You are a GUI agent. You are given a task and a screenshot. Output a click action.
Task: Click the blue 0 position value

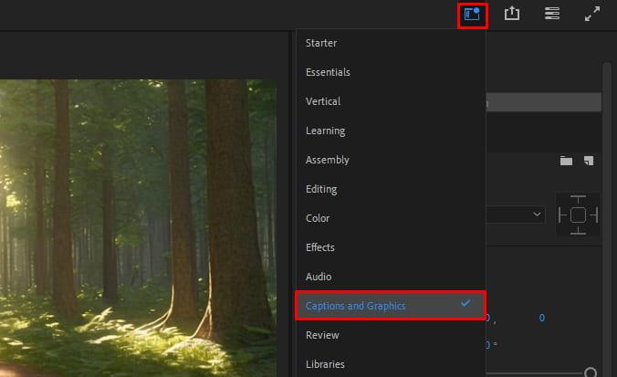coord(542,318)
